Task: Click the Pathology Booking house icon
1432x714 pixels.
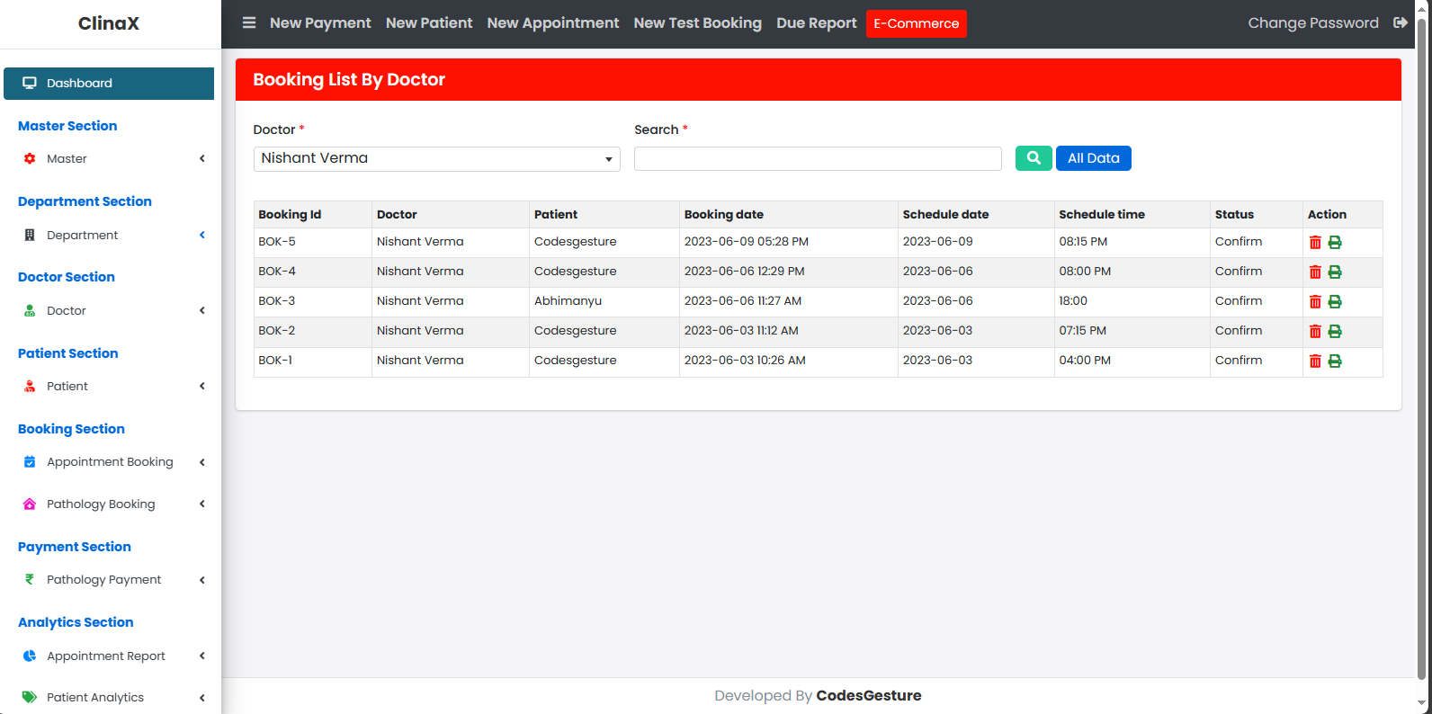Action: (30, 504)
